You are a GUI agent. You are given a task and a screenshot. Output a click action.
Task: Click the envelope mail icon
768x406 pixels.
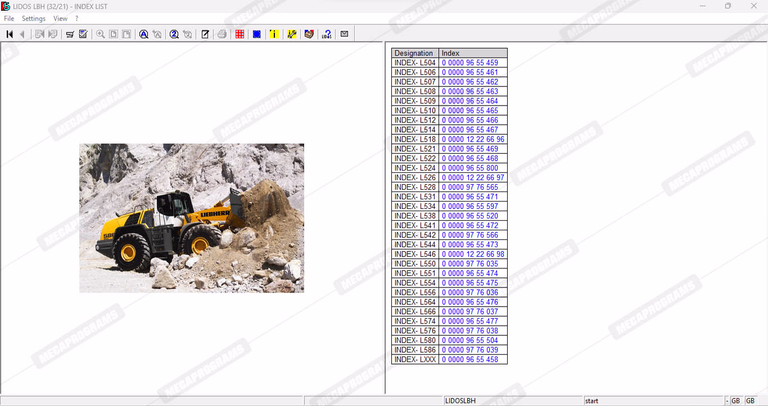345,34
